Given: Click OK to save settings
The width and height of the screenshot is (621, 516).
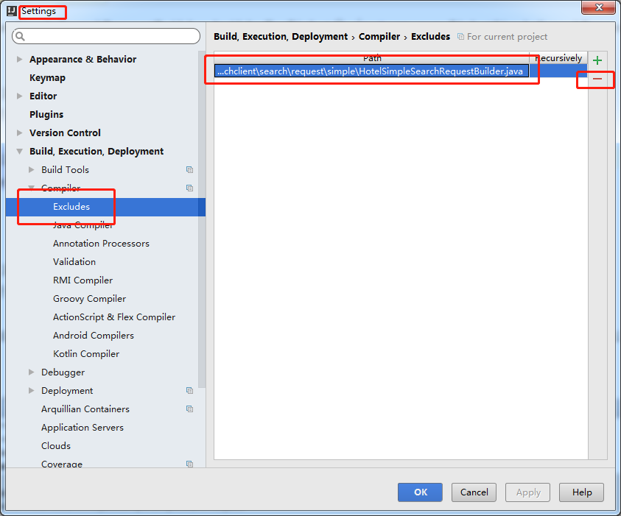Looking at the screenshot, I should 420,492.
